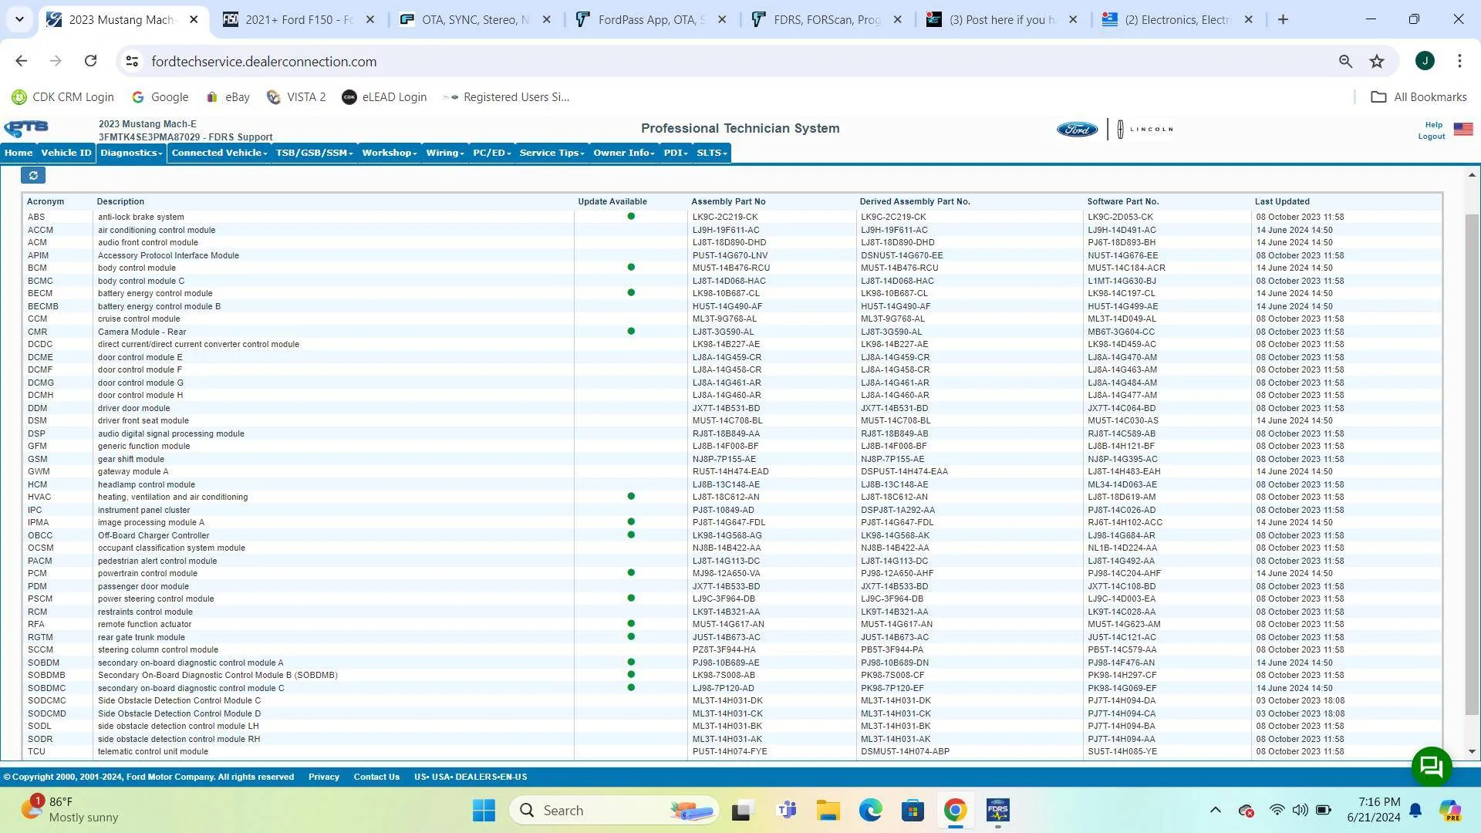Open Copilot icon in the taskbar corner
1481x833 pixels.
pos(1450,810)
